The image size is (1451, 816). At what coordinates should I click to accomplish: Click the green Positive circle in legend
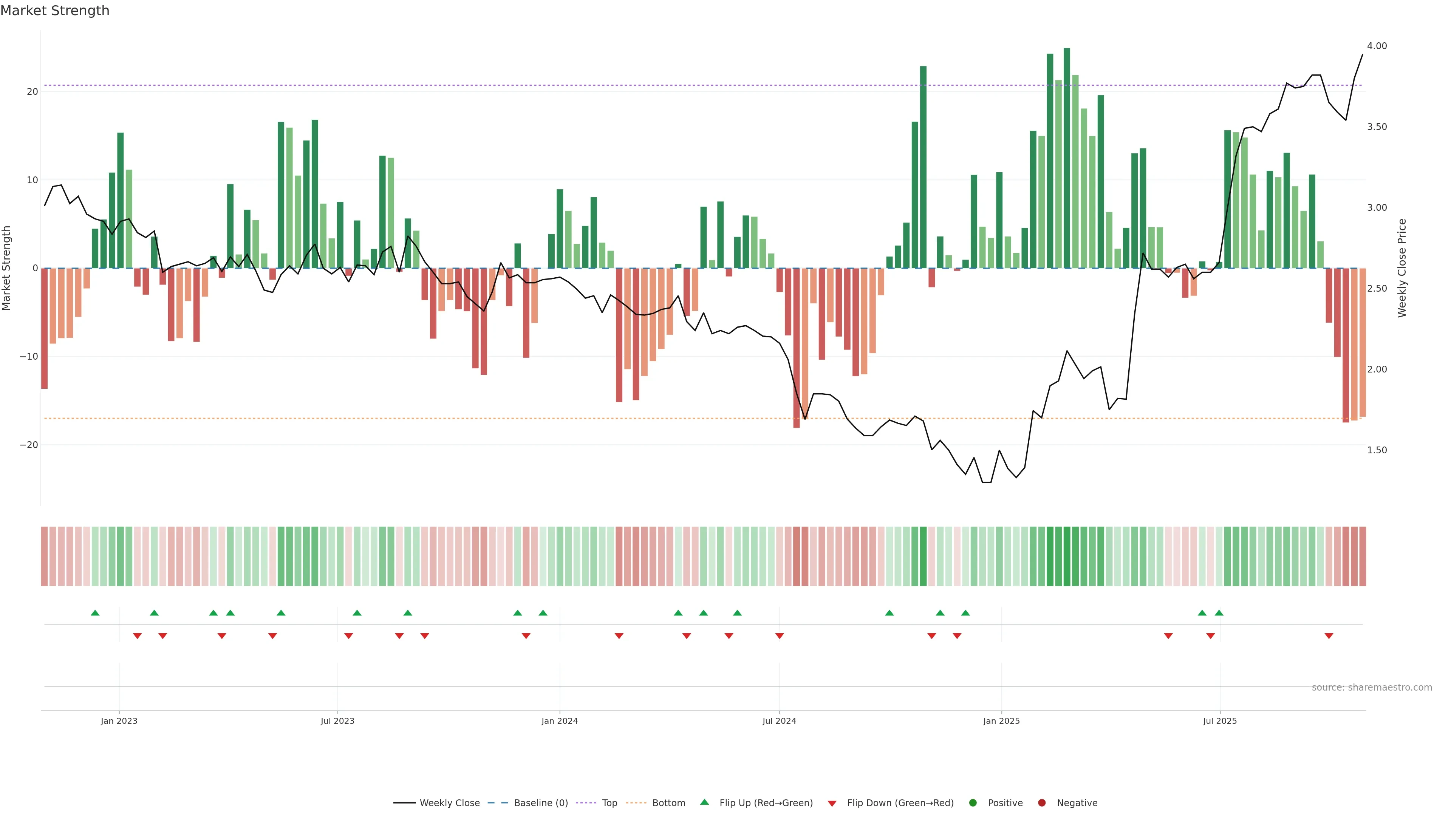(x=973, y=803)
